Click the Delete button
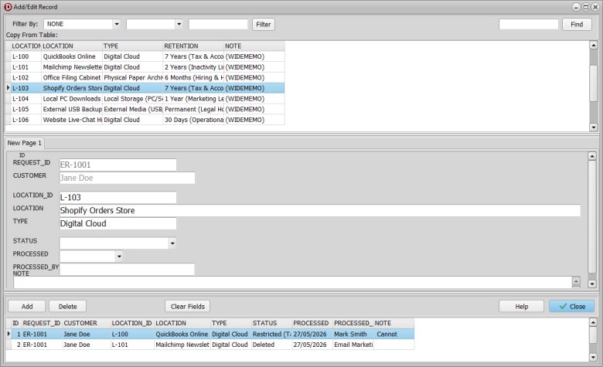Screen dimensions: 603x367 click(x=68, y=306)
